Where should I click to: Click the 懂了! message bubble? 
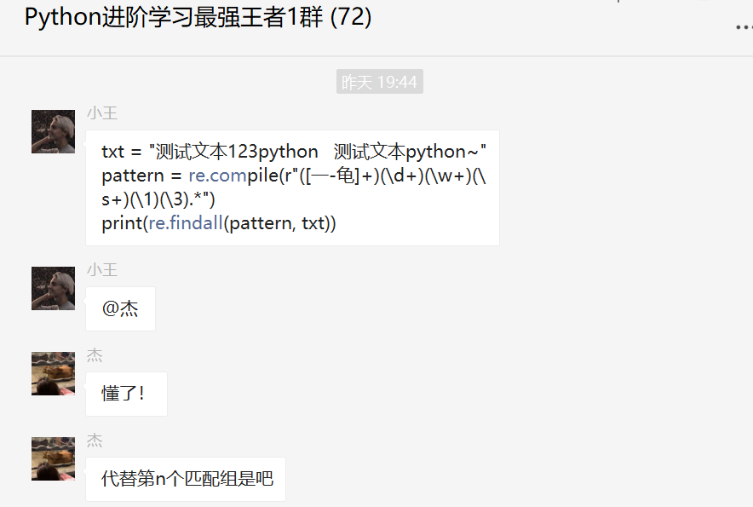[126, 394]
